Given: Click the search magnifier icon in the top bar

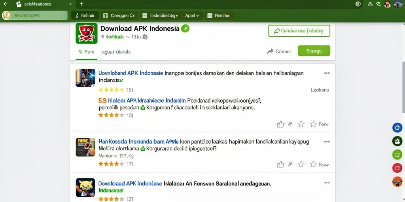Looking at the screenshot, I should pyautogui.click(x=379, y=4).
